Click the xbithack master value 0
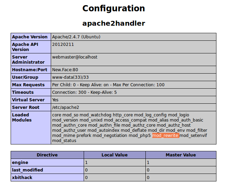 148,178
